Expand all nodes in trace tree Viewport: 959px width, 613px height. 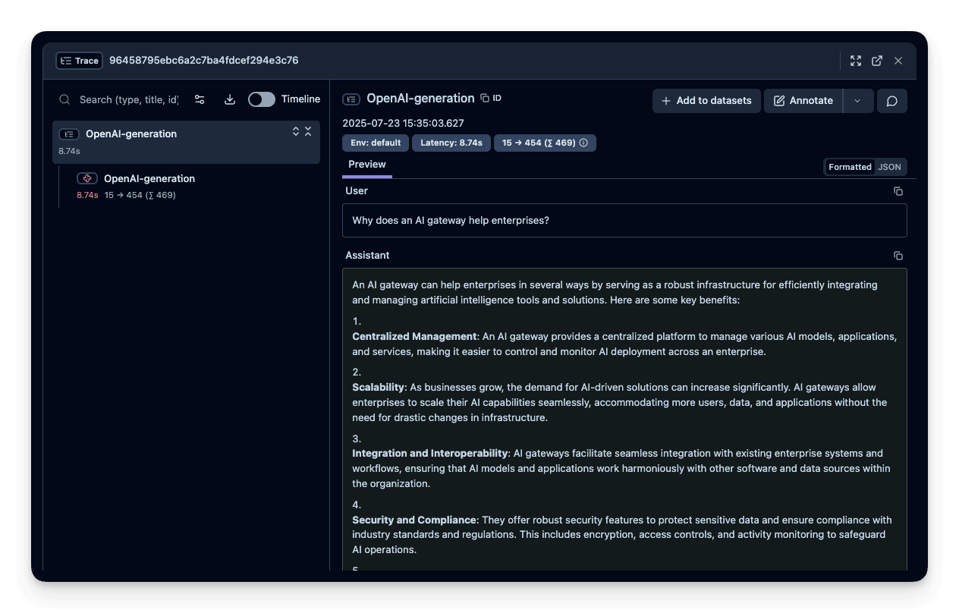296,131
